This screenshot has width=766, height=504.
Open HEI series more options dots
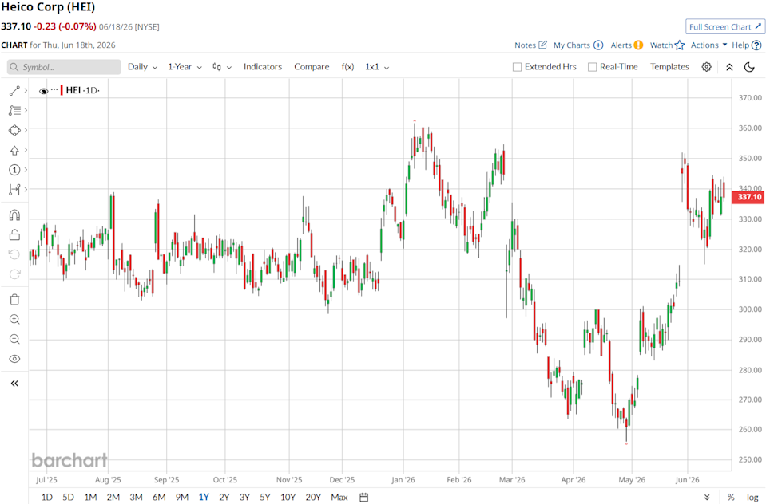pos(54,90)
